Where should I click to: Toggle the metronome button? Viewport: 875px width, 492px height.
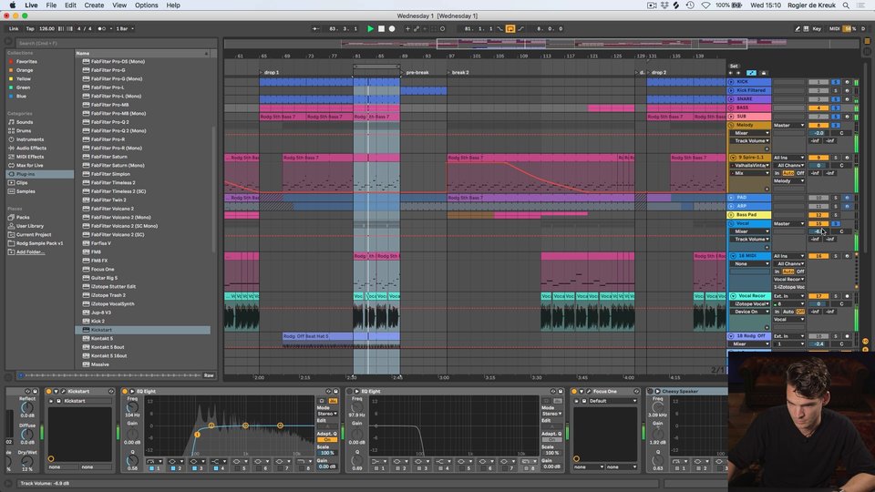click(x=101, y=28)
